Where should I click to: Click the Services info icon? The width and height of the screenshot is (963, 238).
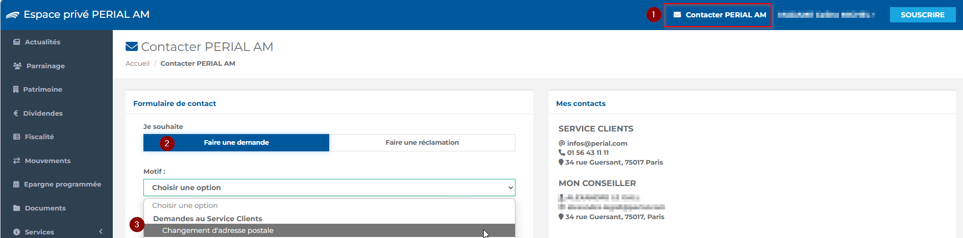(x=17, y=232)
